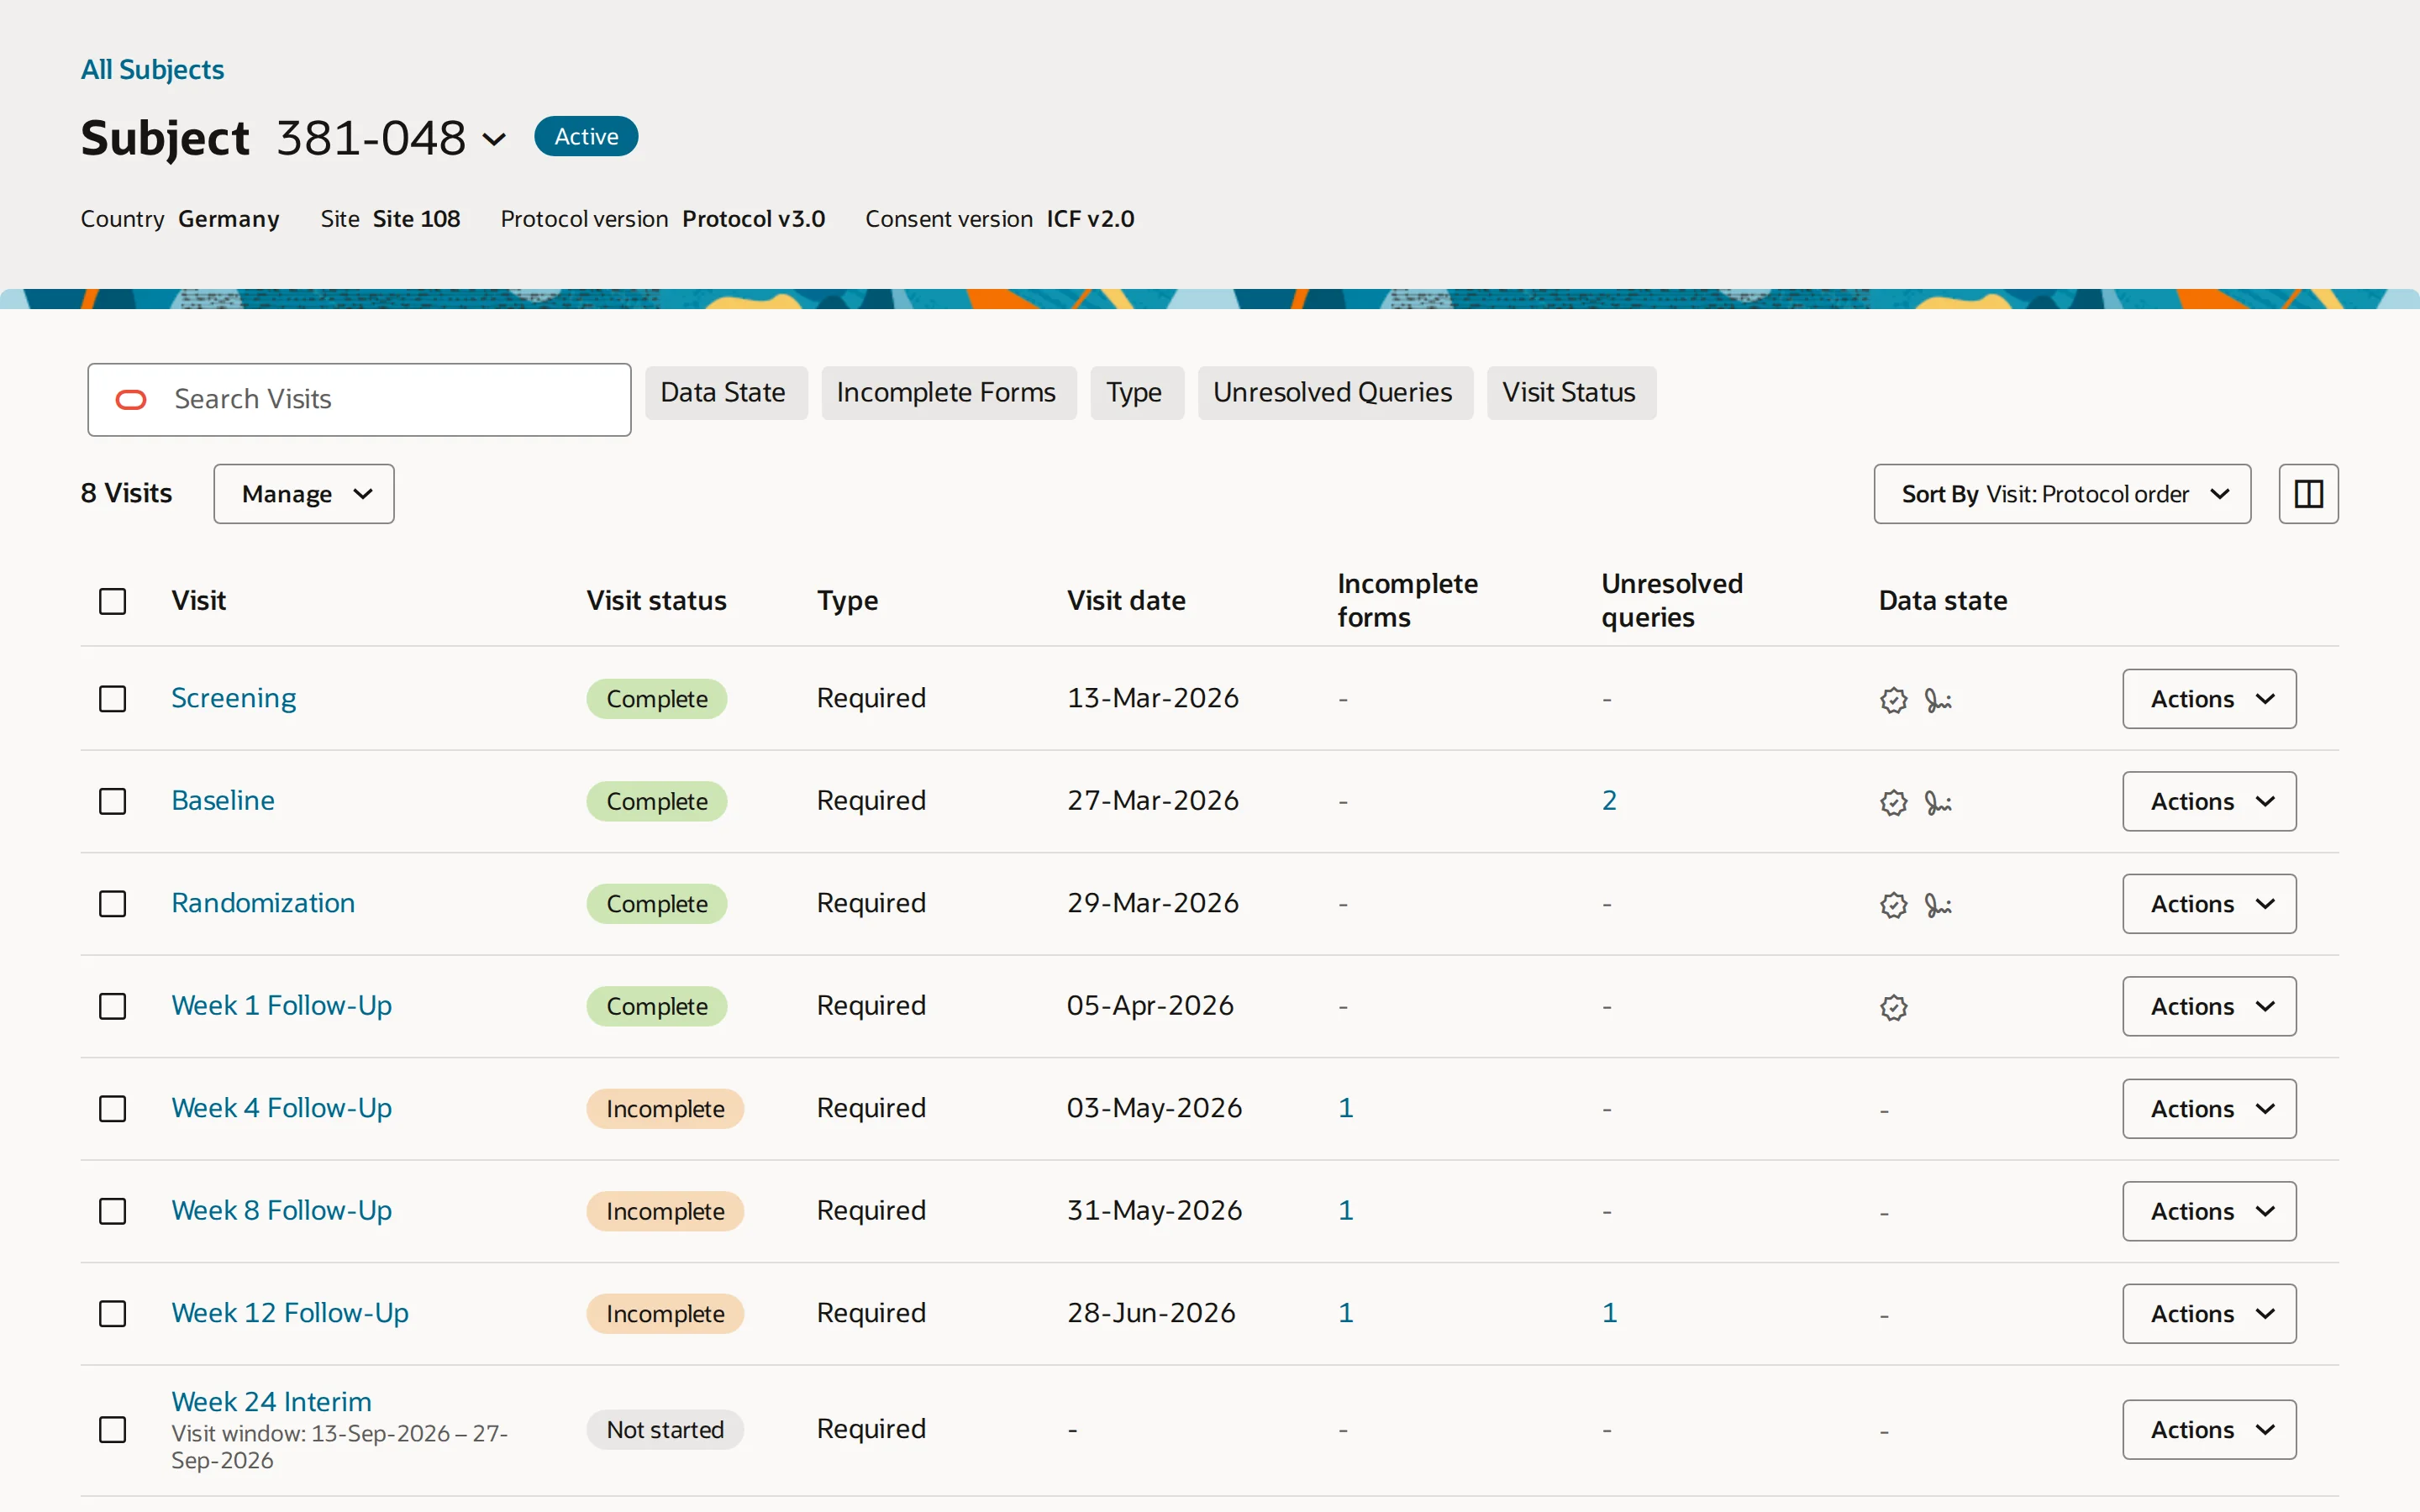Open Actions for Week 8 Follow-Up

click(2209, 1211)
